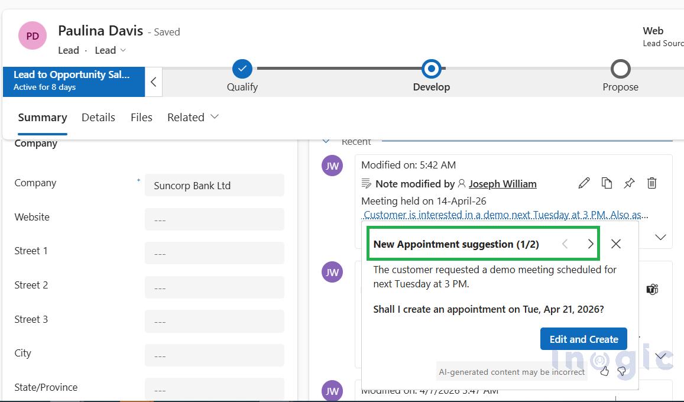Pin the note to the timeline
Screen dimensions: 684x402
[629, 183]
